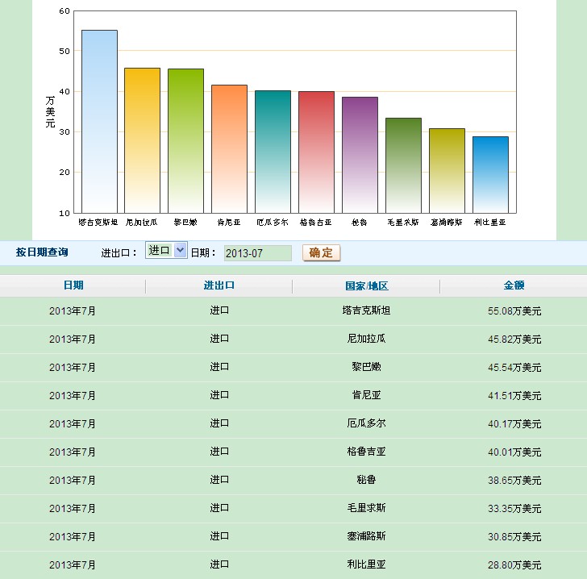Click the 金额 column header
587x579 pixels.
[514, 285]
